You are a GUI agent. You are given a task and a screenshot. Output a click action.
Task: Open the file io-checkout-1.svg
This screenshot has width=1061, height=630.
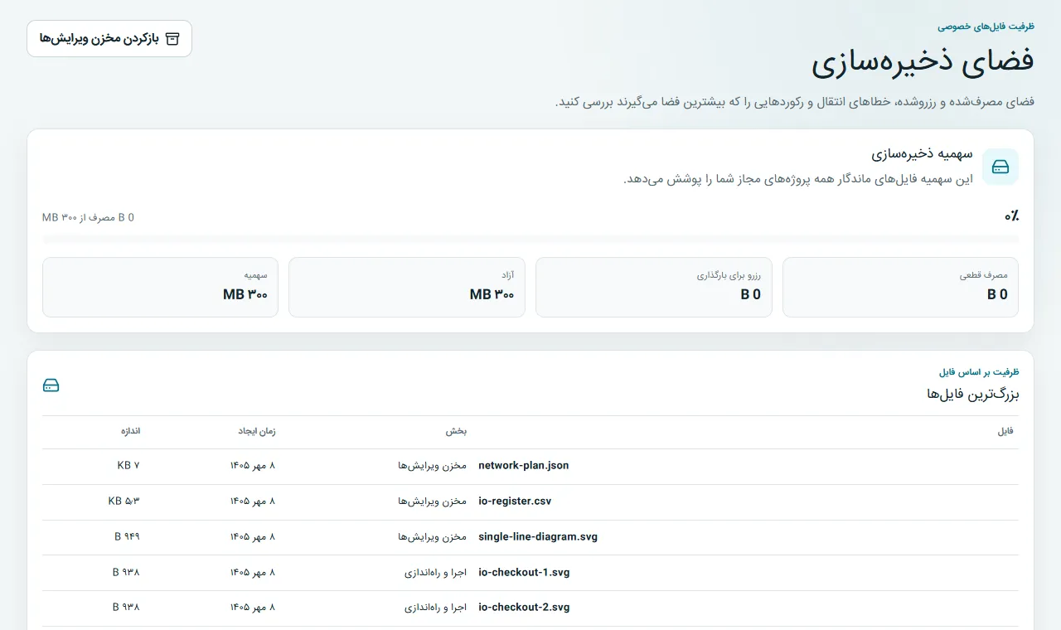(524, 572)
